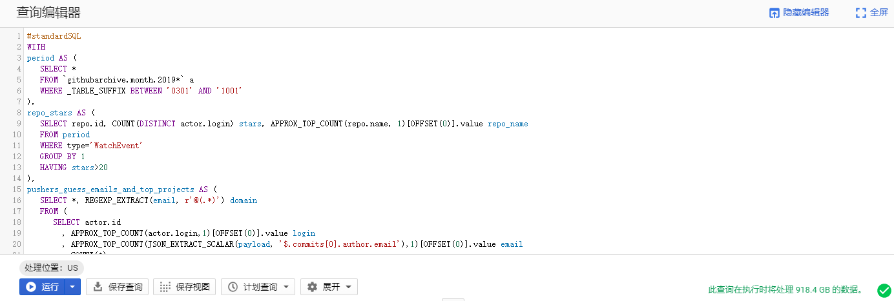Click 'FROM period' on line 10
Viewport: 894px width, 301px height.
[x=65, y=135]
